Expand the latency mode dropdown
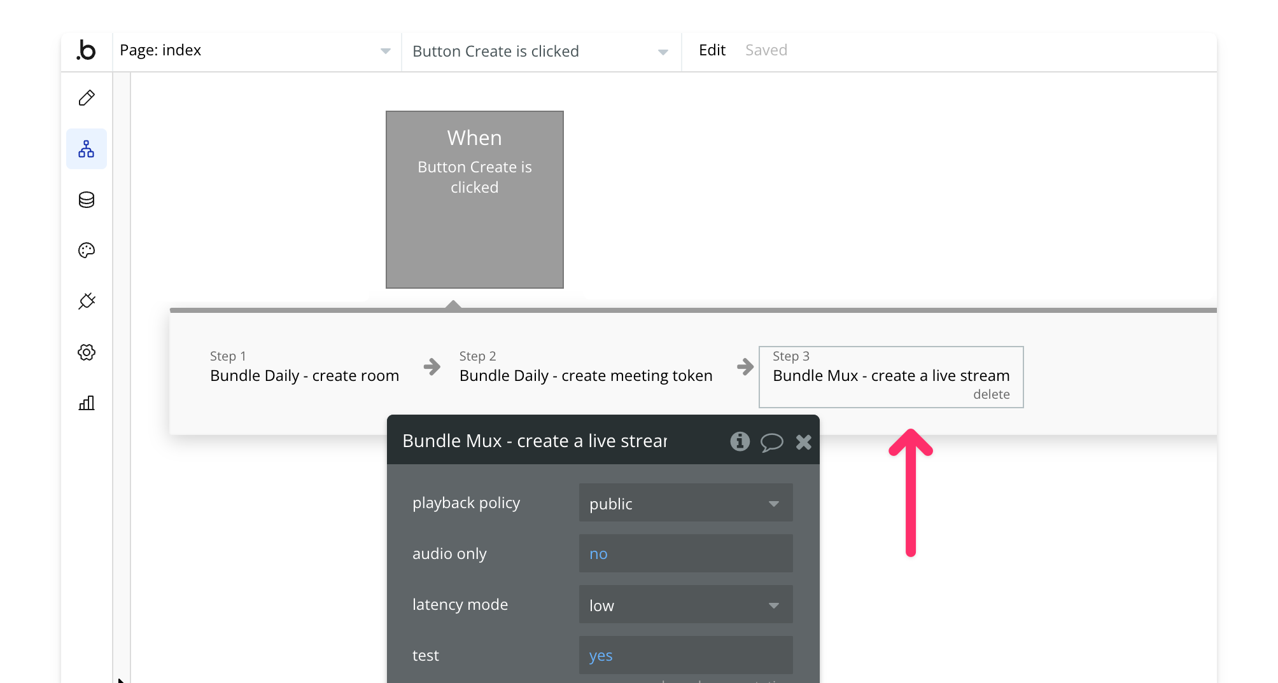1278x683 pixels. click(x=685, y=605)
